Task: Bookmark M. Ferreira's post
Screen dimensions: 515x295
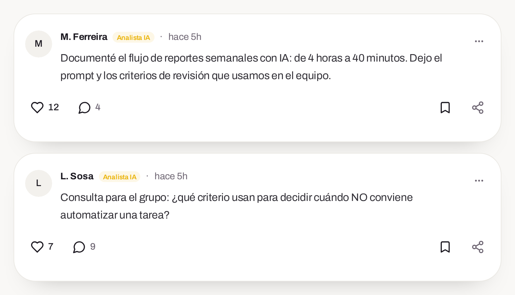Action: click(x=445, y=108)
